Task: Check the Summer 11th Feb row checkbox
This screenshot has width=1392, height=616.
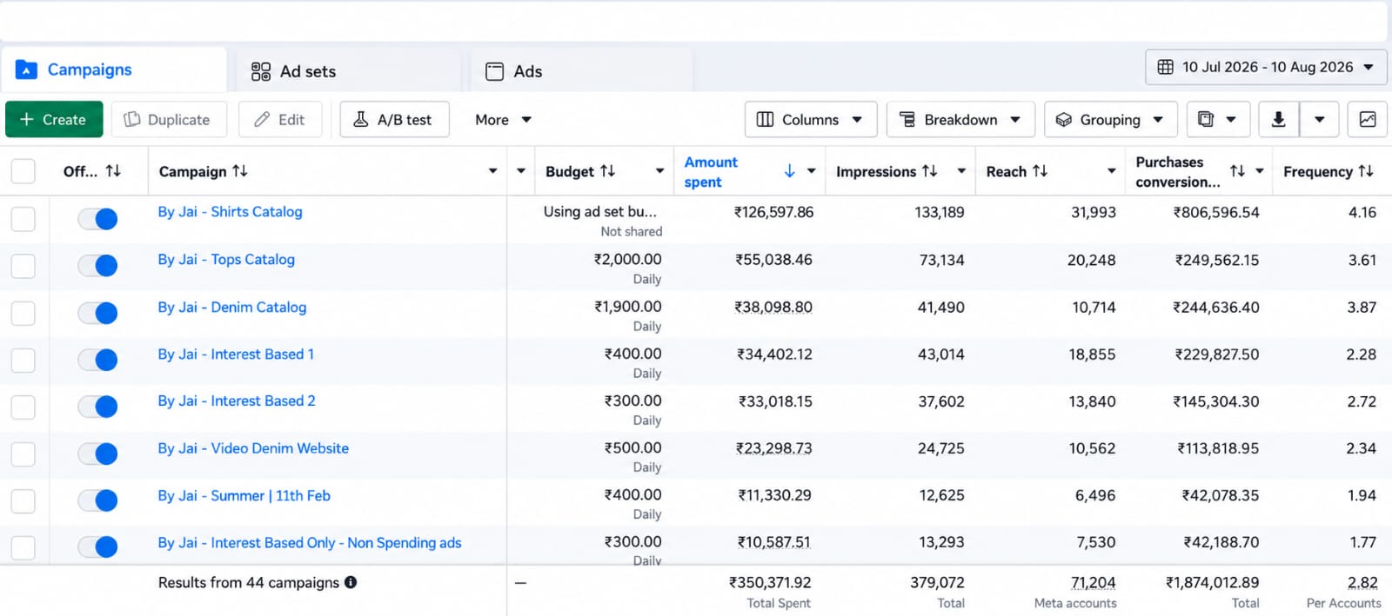Action: [23, 500]
